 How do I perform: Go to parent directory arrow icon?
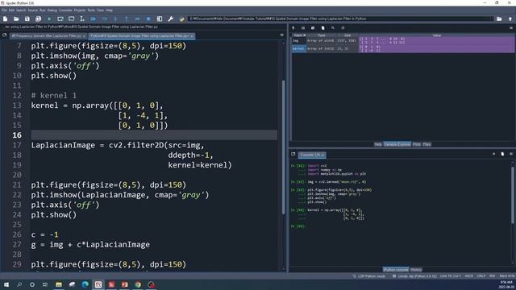(510, 19)
